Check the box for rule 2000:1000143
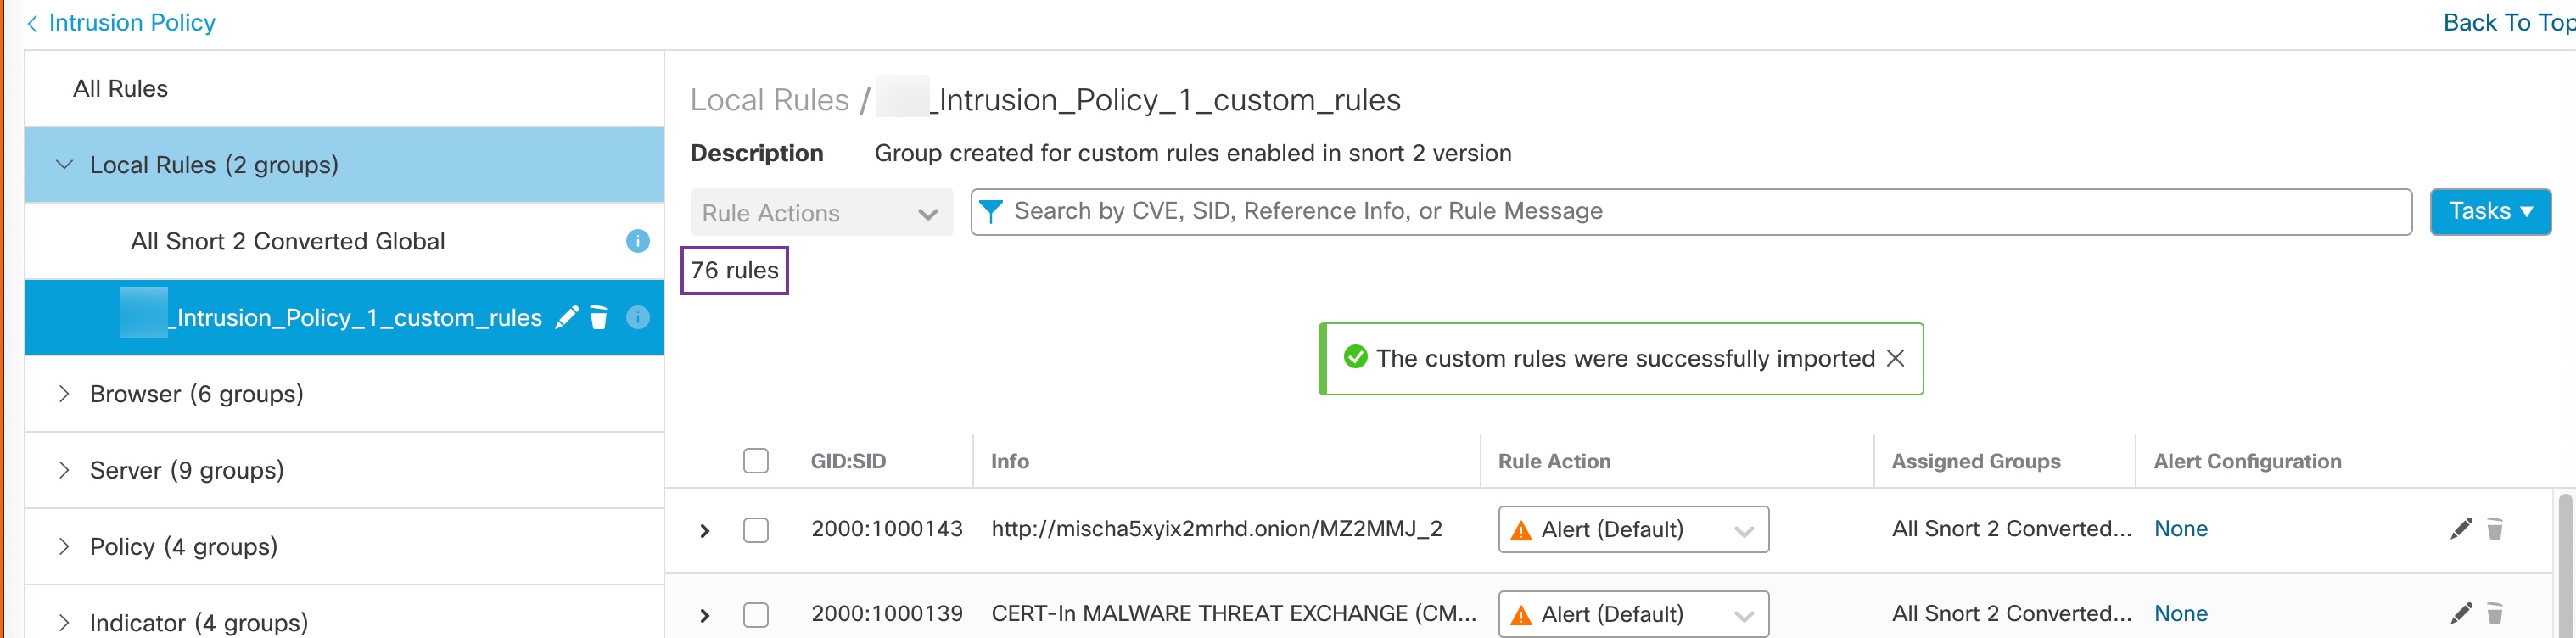The height and width of the screenshot is (638, 2576). pos(756,529)
